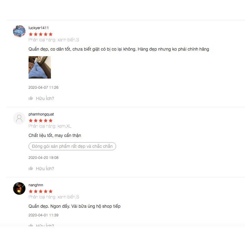Open username nanghnn
The image size is (245, 245).
[36, 185]
